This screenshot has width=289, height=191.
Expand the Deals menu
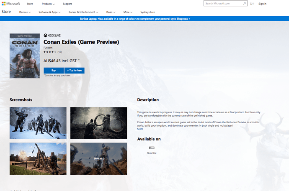coord(111,12)
